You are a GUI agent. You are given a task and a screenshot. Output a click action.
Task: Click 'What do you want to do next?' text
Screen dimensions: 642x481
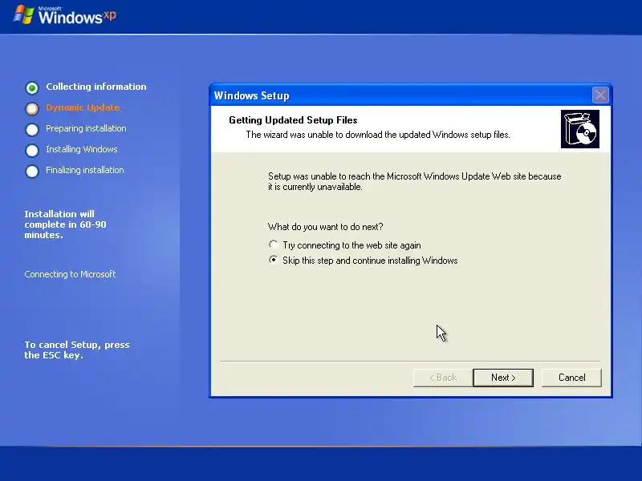326,227
